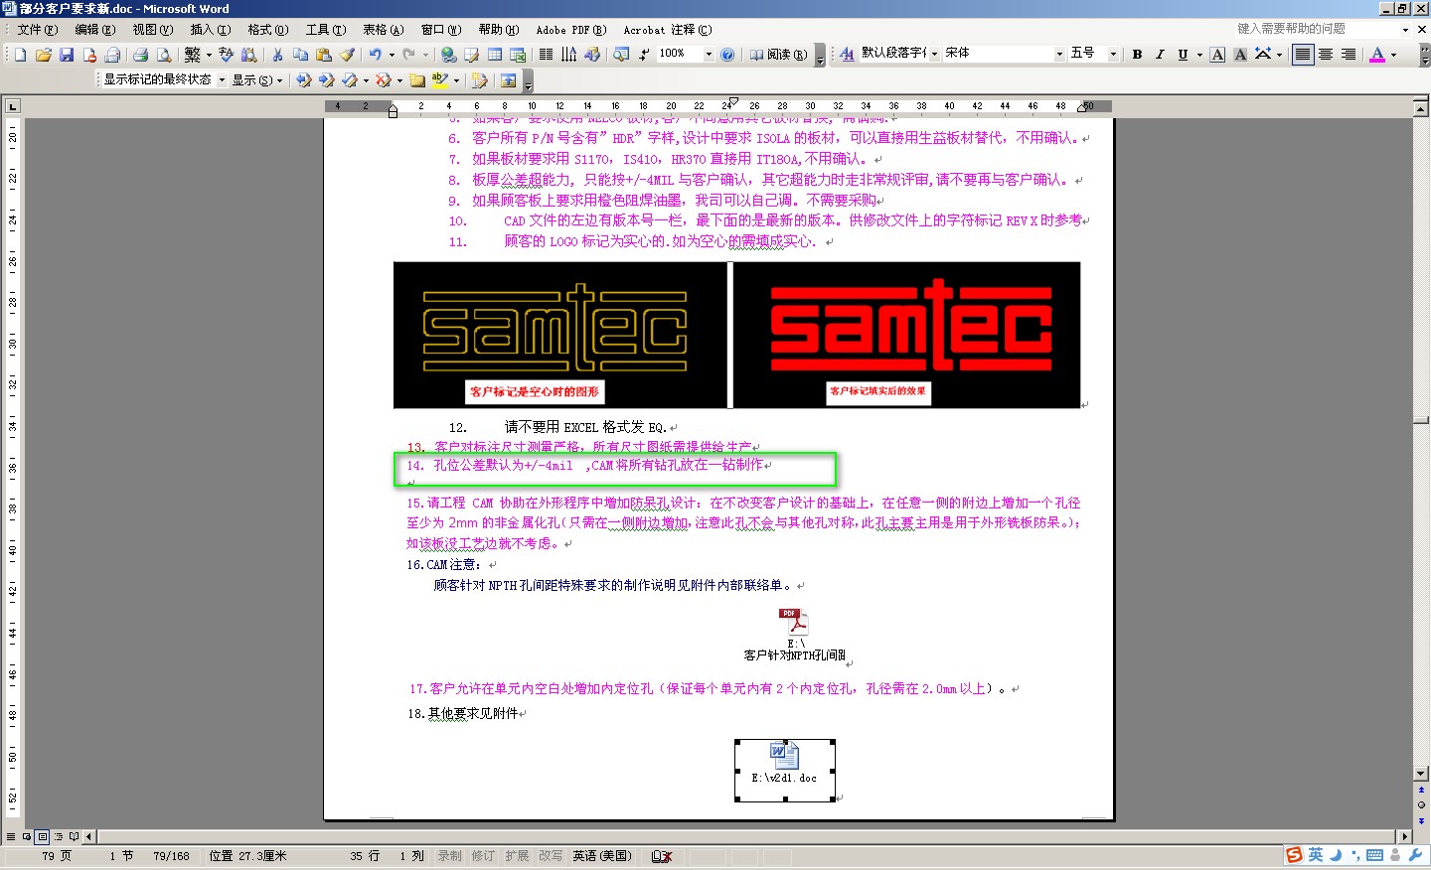
Task: Open Styles and Formatting pane icon
Action: [847, 54]
